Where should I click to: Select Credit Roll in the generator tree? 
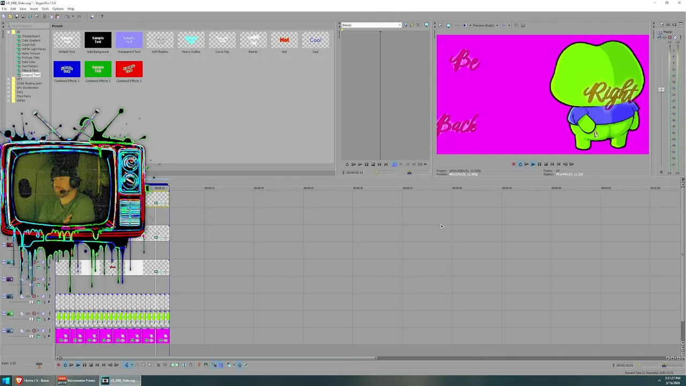[28, 45]
